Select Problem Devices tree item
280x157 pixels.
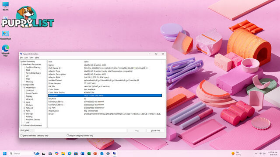33,119
